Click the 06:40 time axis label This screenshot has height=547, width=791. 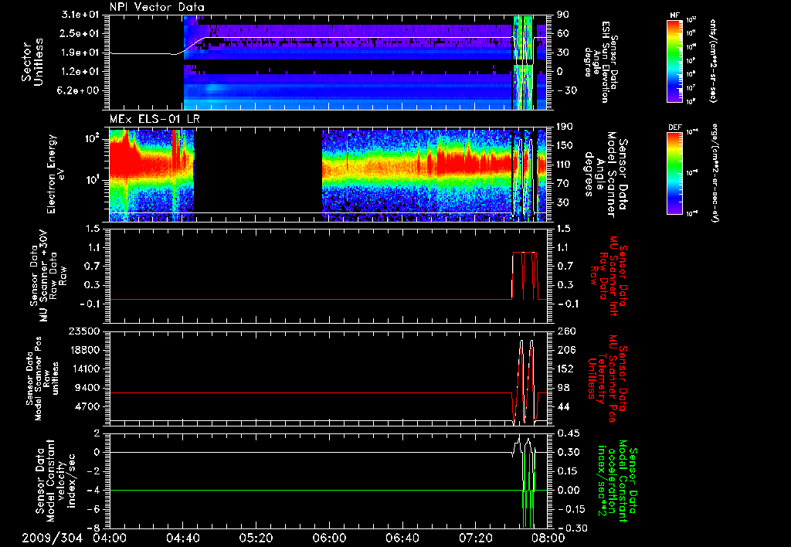[402, 539]
